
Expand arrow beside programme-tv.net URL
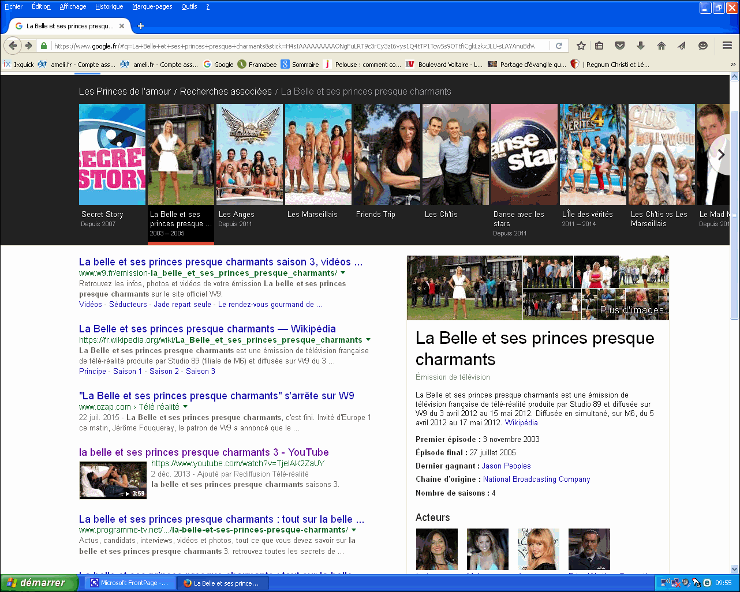pos(354,530)
